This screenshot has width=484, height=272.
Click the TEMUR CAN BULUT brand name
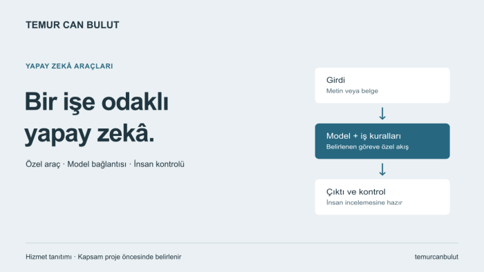(72, 25)
